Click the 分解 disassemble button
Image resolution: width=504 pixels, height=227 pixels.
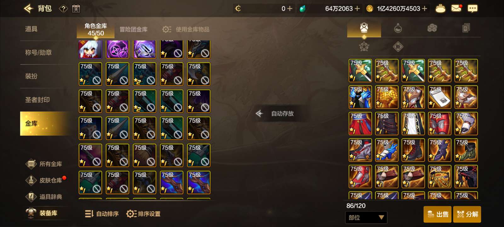tap(467, 214)
